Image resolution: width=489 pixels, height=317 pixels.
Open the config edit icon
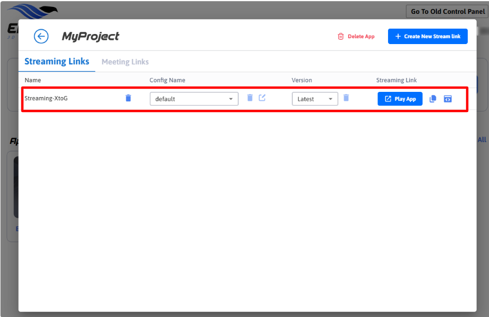(262, 98)
